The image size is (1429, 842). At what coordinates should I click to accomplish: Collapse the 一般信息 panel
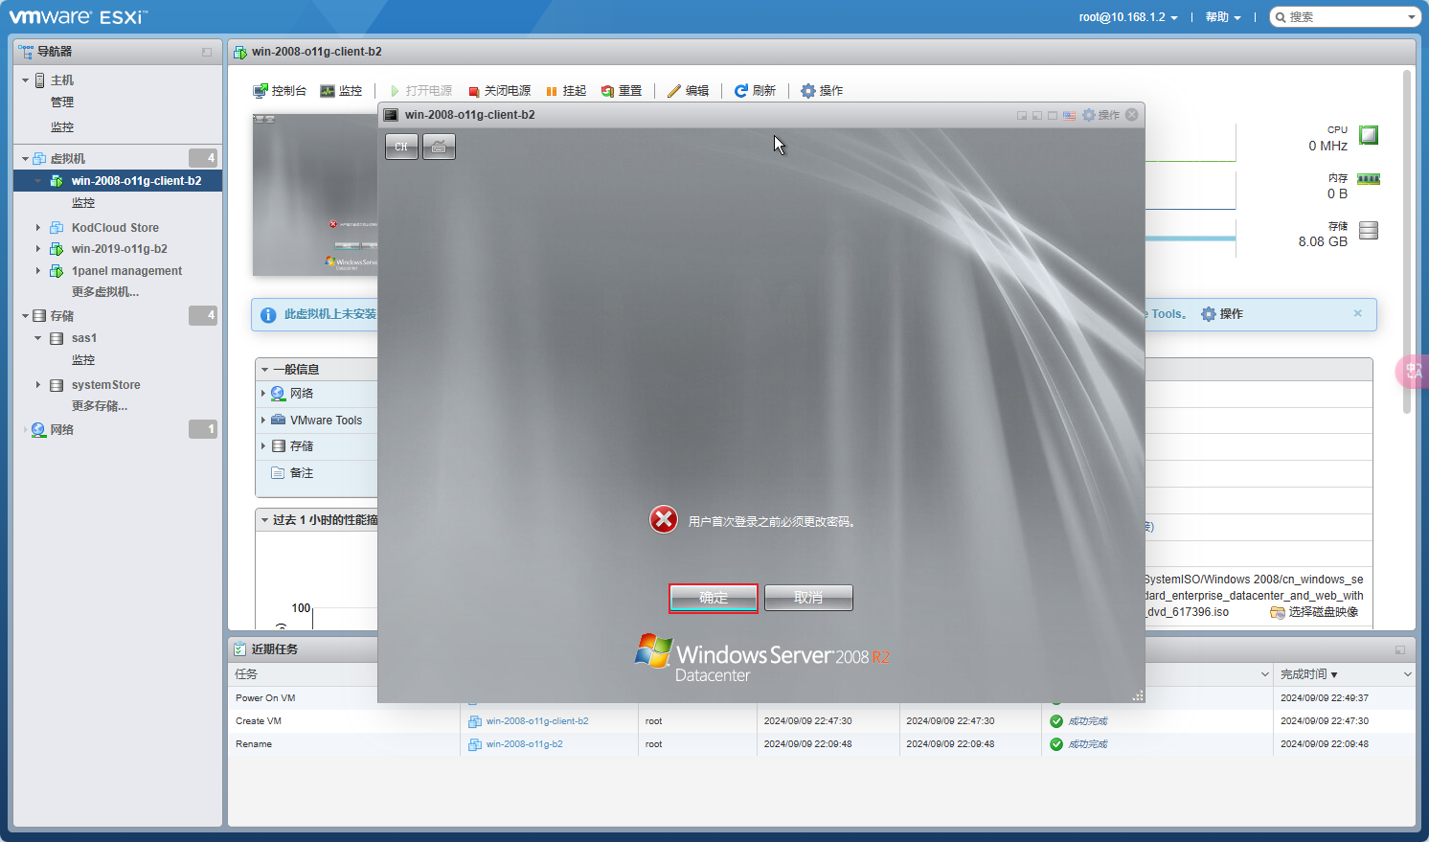(264, 370)
